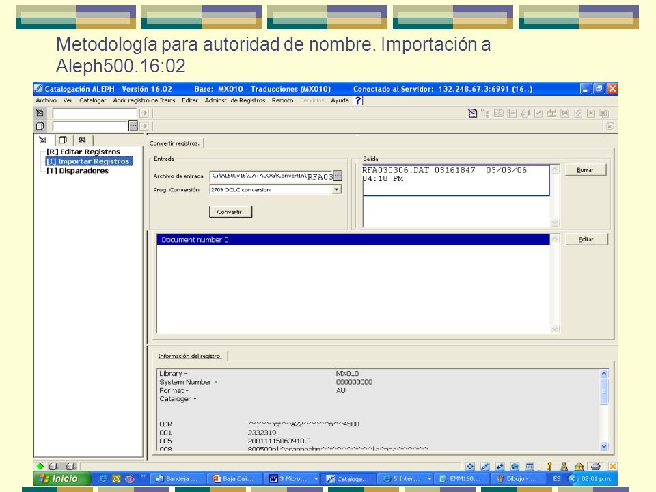656x492 pixels.
Task: Click the close item icon on second toolbar row
Action: pos(610,126)
